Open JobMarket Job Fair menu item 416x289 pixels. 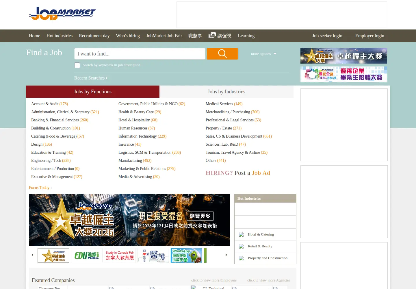pyautogui.click(x=164, y=36)
